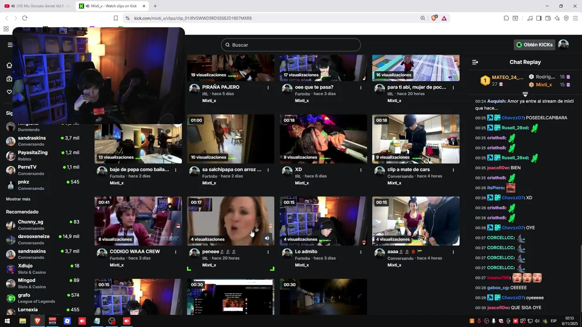
Task: Open Fortnite category under oee que te pasa
Action: click(x=302, y=94)
